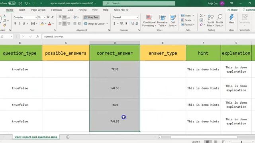The image size is (255, 143).
Task: Apply Comma Style number format
Action: (x=126, y=24)
